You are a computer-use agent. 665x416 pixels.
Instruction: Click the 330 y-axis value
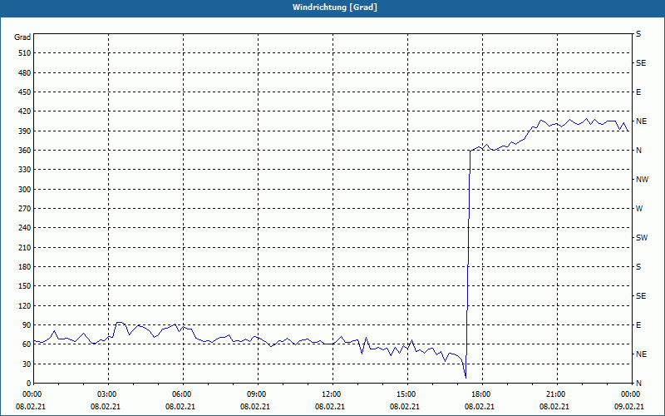click(x=25, y=170)
